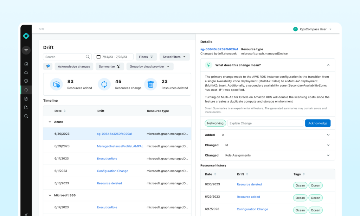Open the search magnifier in sidebar
The width and height of the screenshot is (360, 216).
click(x=26, y=116)
